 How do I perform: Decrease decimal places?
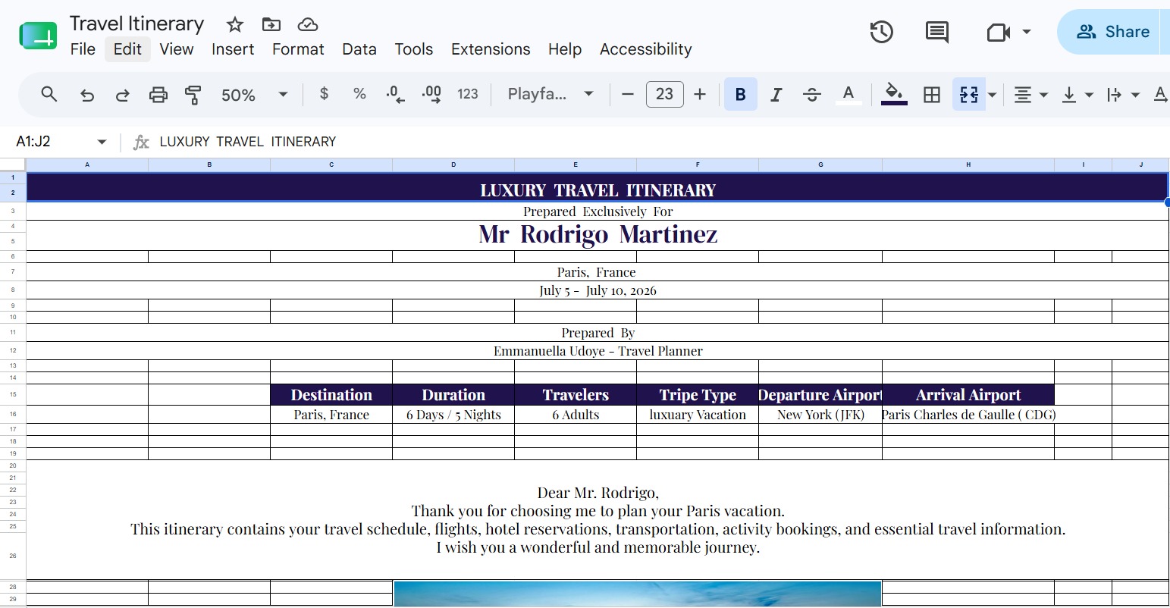point(395,94)
